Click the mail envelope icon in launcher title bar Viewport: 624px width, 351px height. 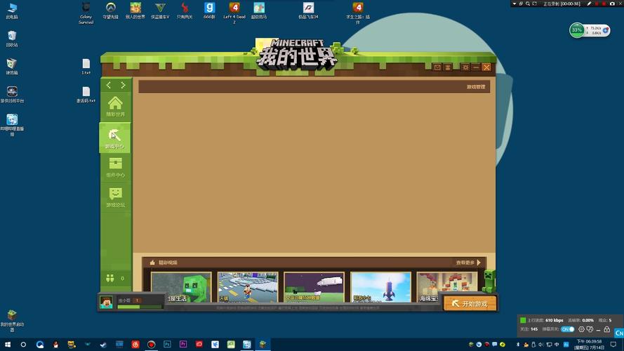coord(437,67)
